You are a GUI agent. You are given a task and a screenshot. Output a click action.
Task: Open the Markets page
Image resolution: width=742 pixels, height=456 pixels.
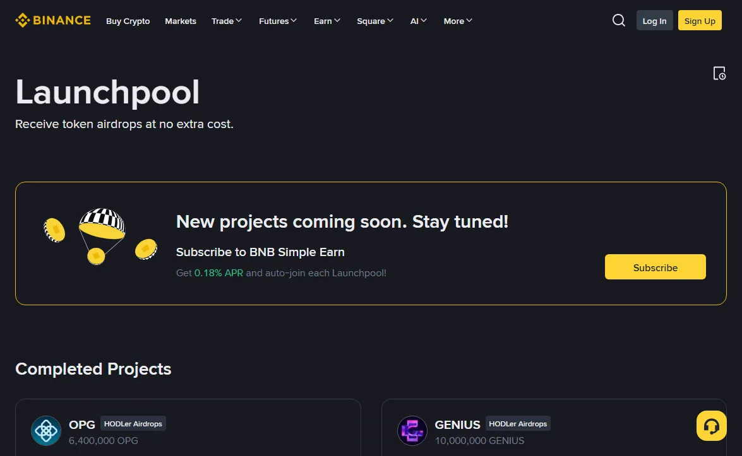click(181, 21)
